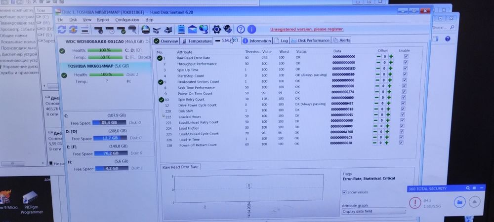Open the Alerts tab
The height and width of the screenshot is (222, 494).
click(x=341, y=40)
